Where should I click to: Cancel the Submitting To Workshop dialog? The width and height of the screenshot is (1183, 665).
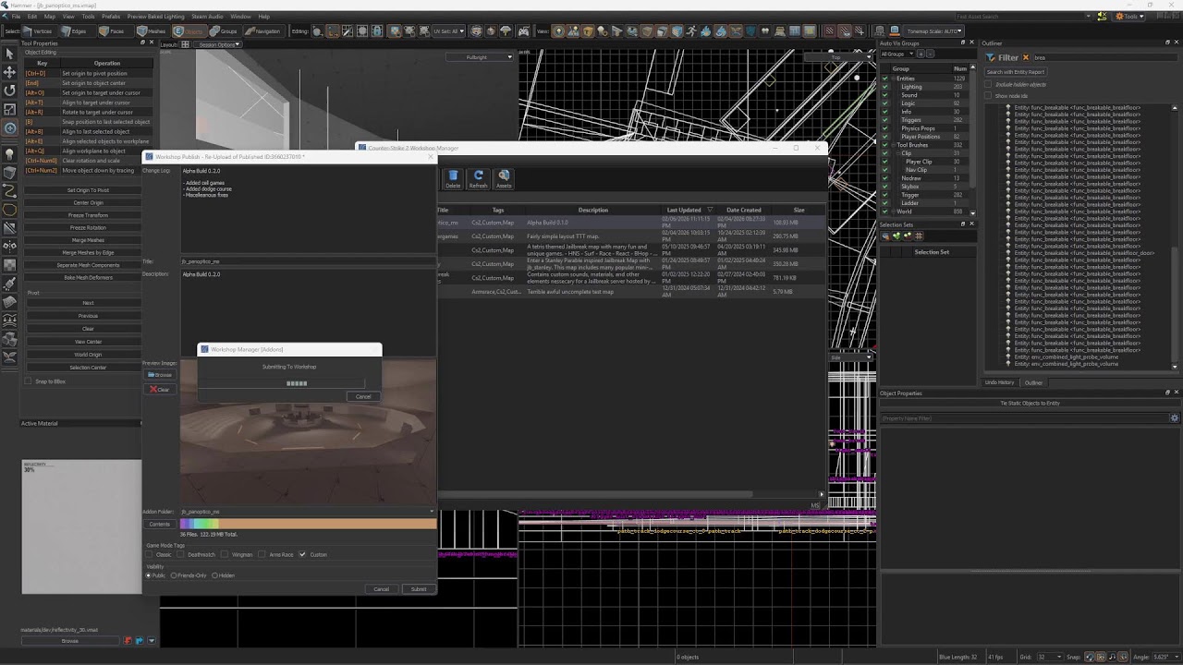363,396
